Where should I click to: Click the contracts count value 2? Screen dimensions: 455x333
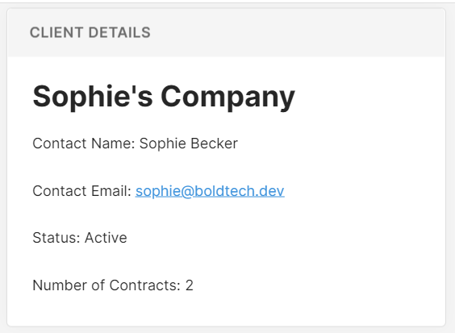tap(190, 285)
